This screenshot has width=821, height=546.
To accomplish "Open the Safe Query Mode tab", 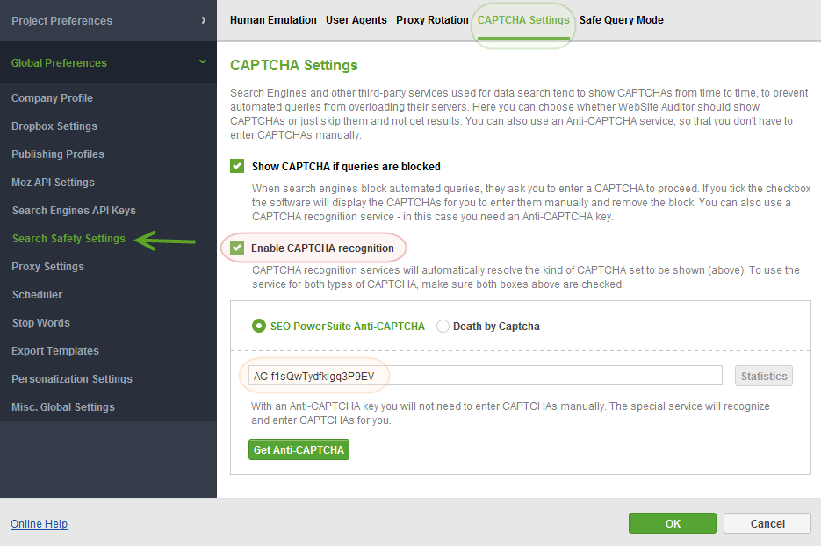I will click(x=621, y=20).
